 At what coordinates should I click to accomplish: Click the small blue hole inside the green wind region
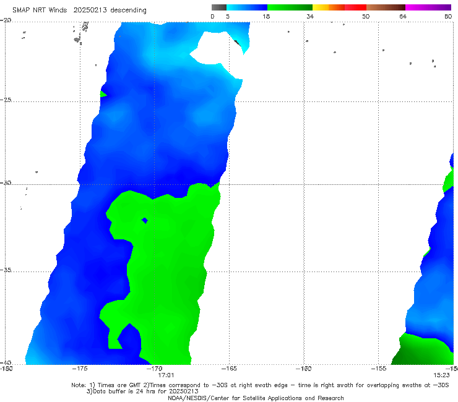(145, 220)
